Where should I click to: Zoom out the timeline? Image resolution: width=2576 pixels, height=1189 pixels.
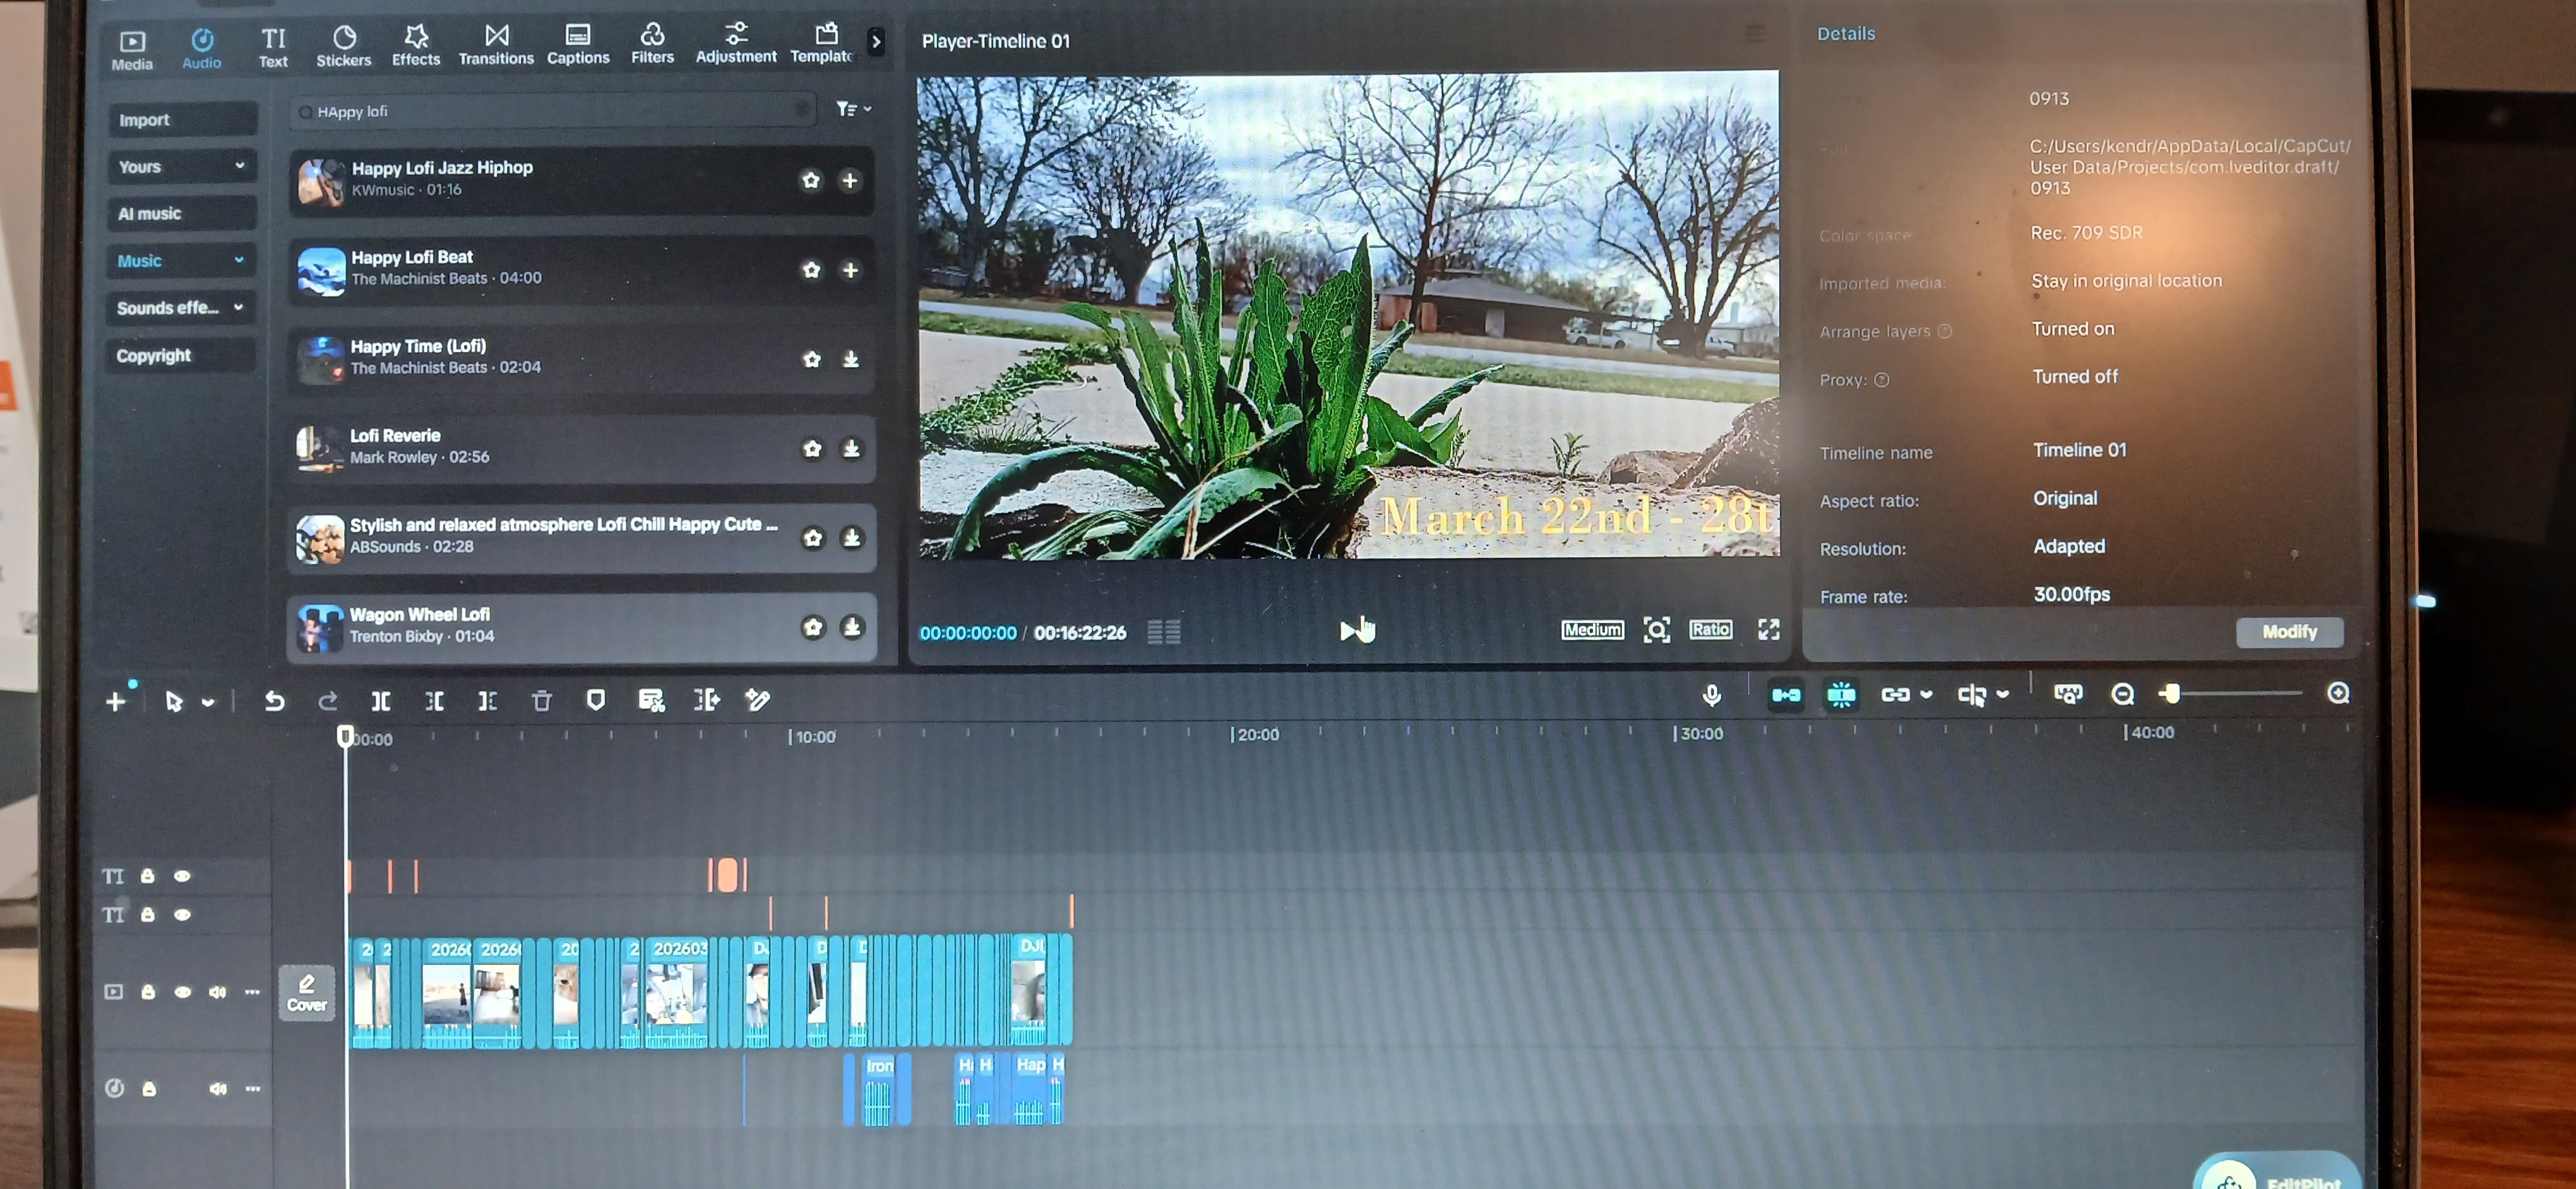pyautogui.click(x=2122, y=694)
